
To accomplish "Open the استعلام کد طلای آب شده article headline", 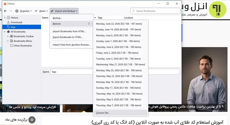I will click(157, 122).
